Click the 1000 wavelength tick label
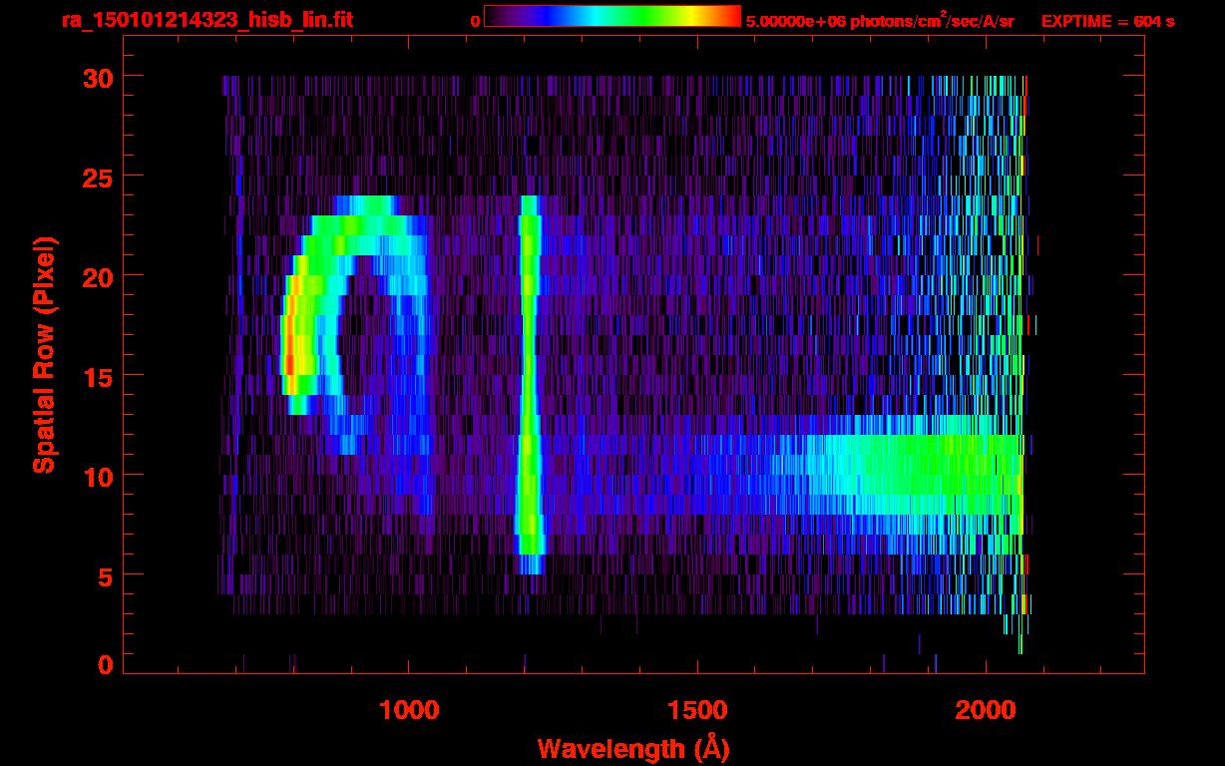Image resolution: width=1225 pixels, height=766 pixels. pyautogui.click(x=409, y=710)
